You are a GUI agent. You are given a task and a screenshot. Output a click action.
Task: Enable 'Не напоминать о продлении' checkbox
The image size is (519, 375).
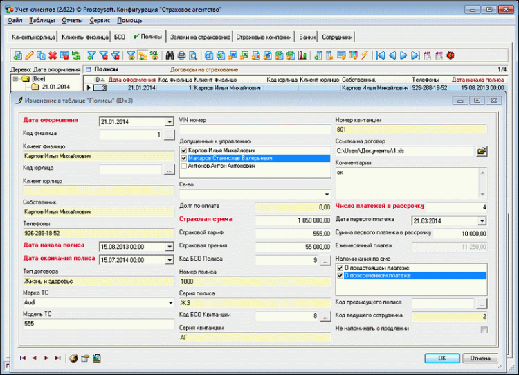484,329
